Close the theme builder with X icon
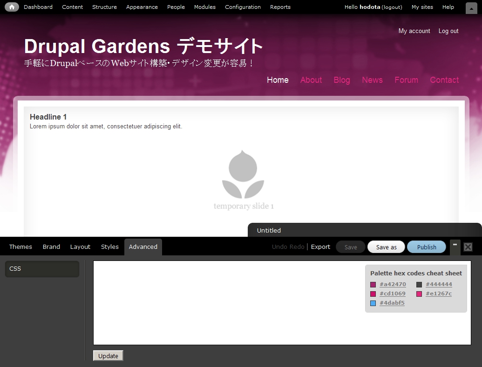The width and height of the screenshot is (482, 367). tap(468, 247)
